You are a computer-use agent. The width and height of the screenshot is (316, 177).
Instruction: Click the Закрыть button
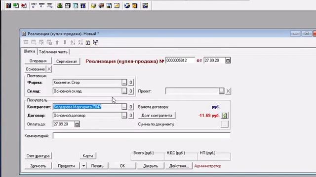coord(151,166)
